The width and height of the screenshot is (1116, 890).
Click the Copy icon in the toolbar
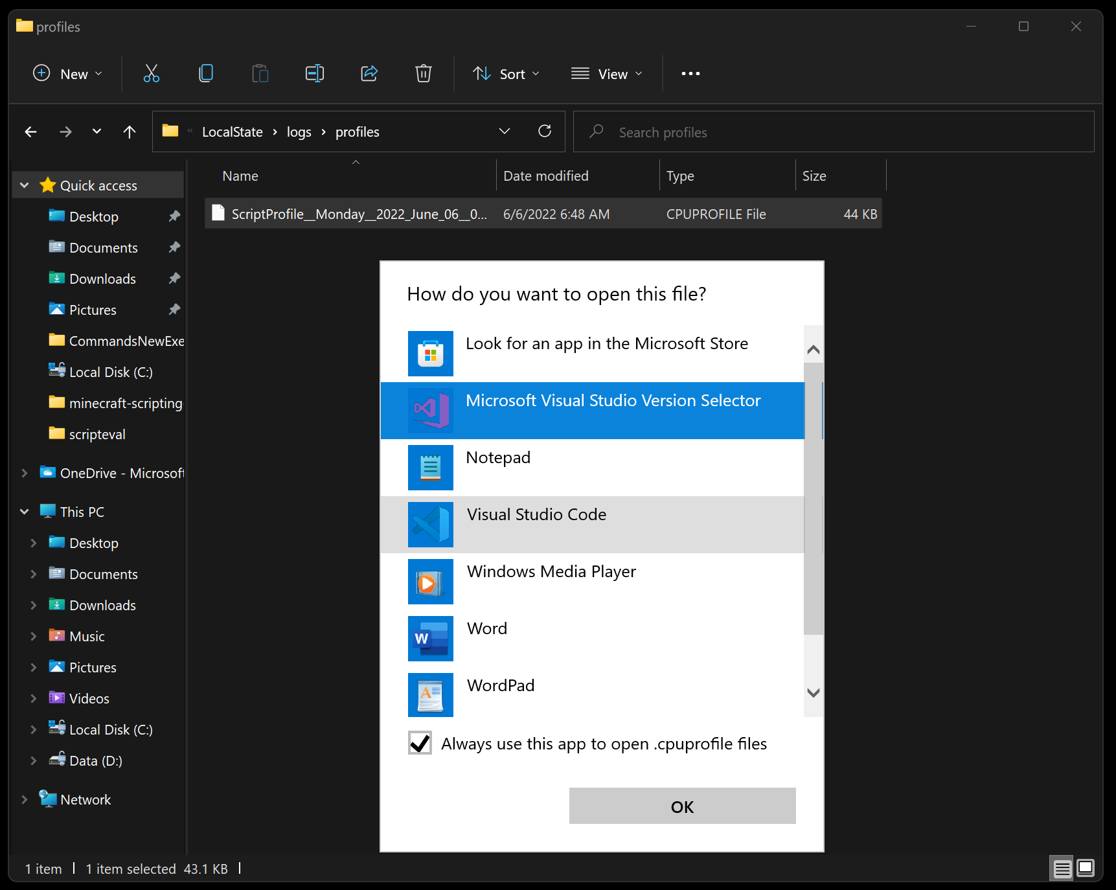(x=206, y=73)
